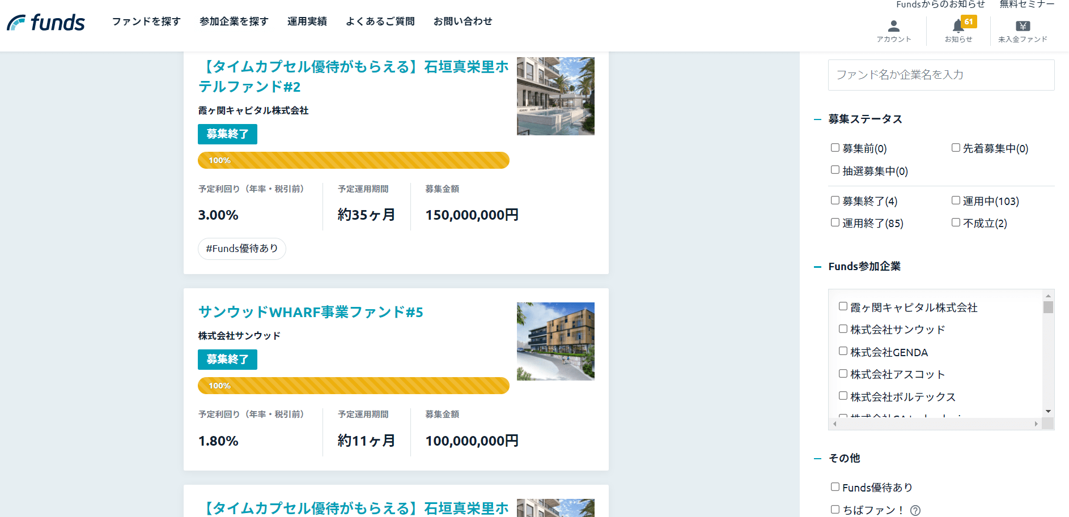The image size is (1069, 517).
Task: Click 100% progress bar of 石垣真栄里ホテルファンド#2
Action: [x=354, y=160]
